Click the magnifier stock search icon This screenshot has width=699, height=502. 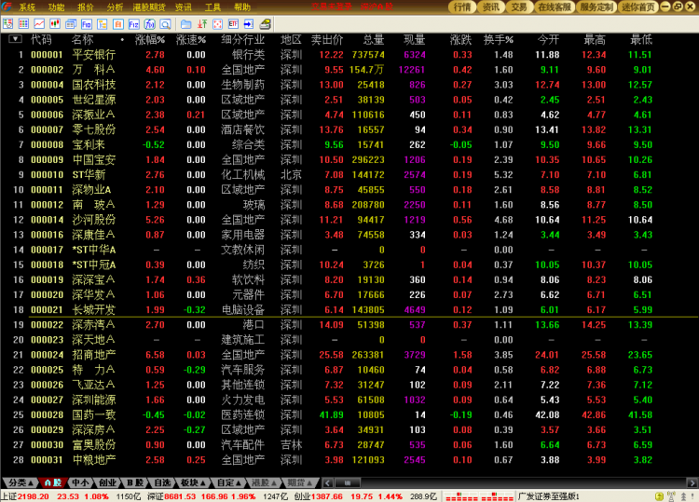165,24
